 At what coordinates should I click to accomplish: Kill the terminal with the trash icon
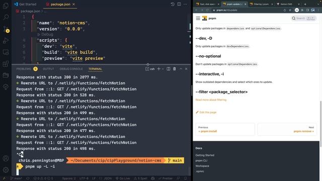click(x=175, y=69)
